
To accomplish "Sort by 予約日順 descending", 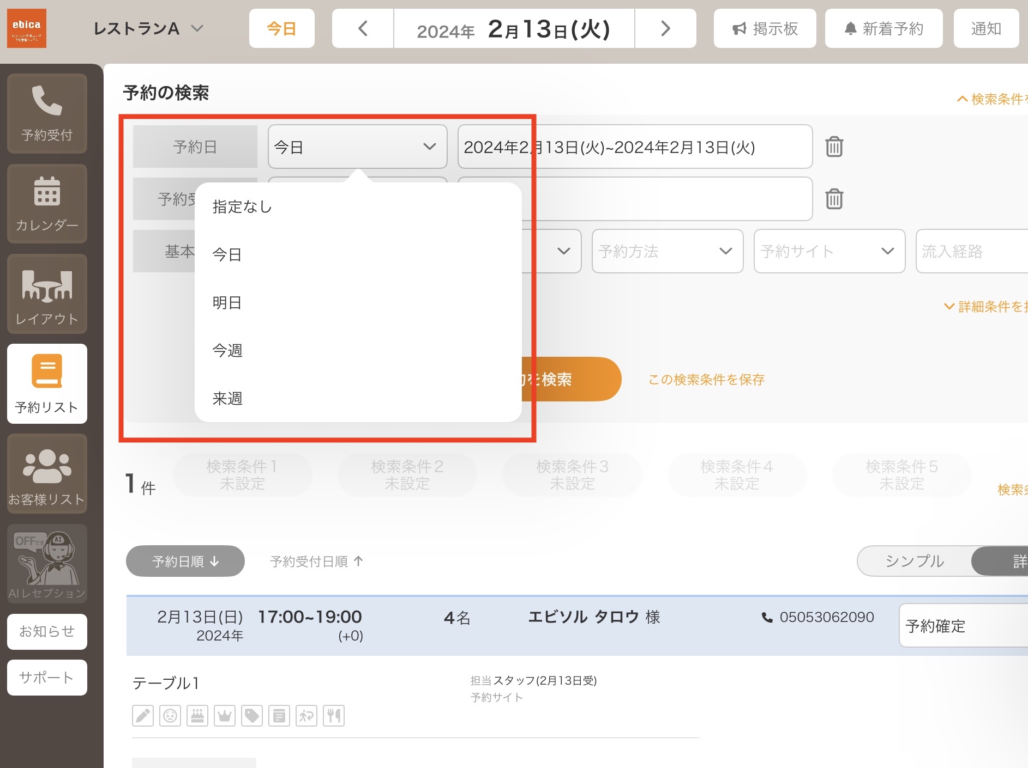I will pos(185,561).
